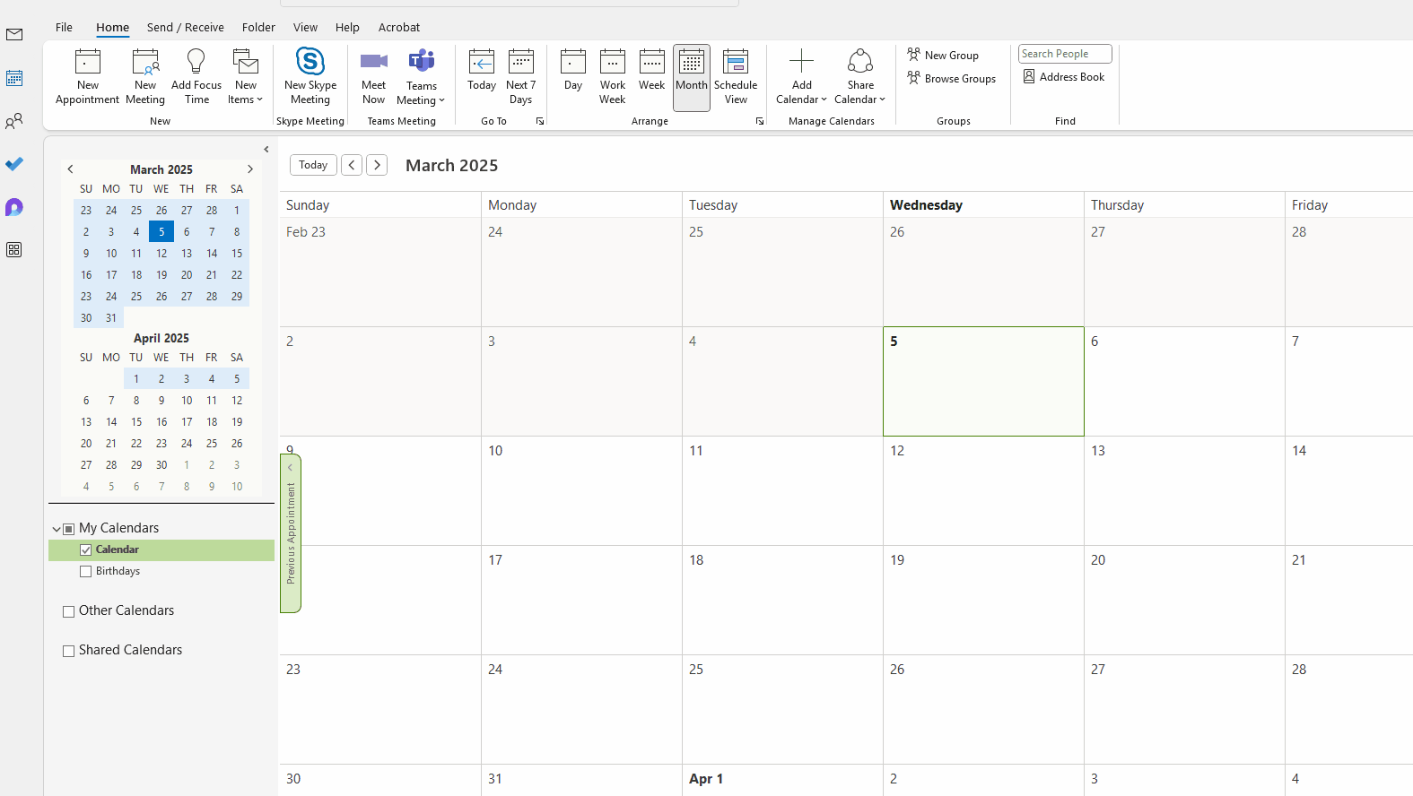Open the Help tab

(347, 27)
